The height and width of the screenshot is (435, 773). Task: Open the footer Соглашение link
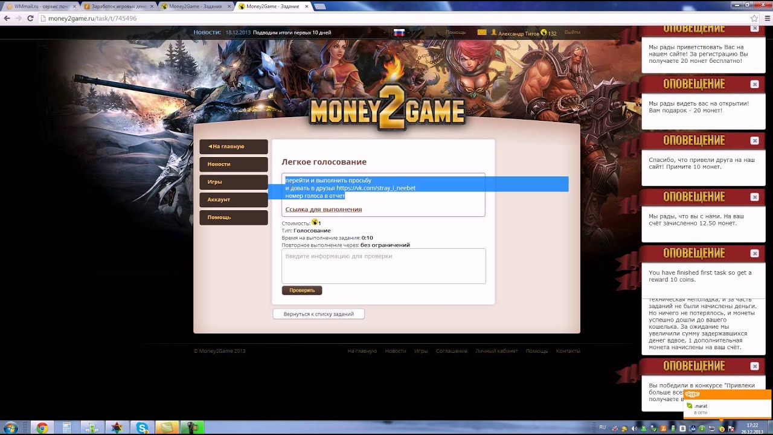coord(452,351)
